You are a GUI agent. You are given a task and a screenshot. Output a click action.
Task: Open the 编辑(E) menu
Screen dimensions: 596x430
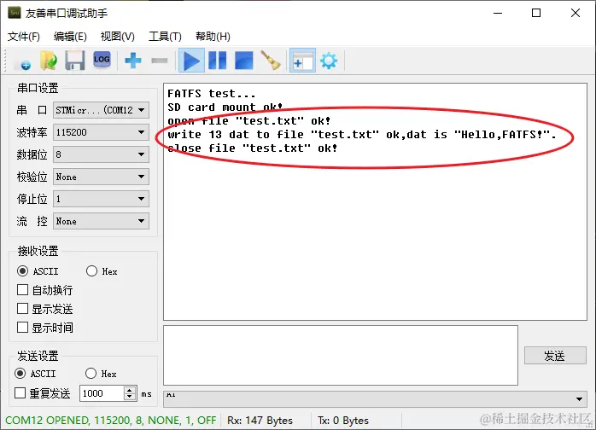click(x=70, y=37)
